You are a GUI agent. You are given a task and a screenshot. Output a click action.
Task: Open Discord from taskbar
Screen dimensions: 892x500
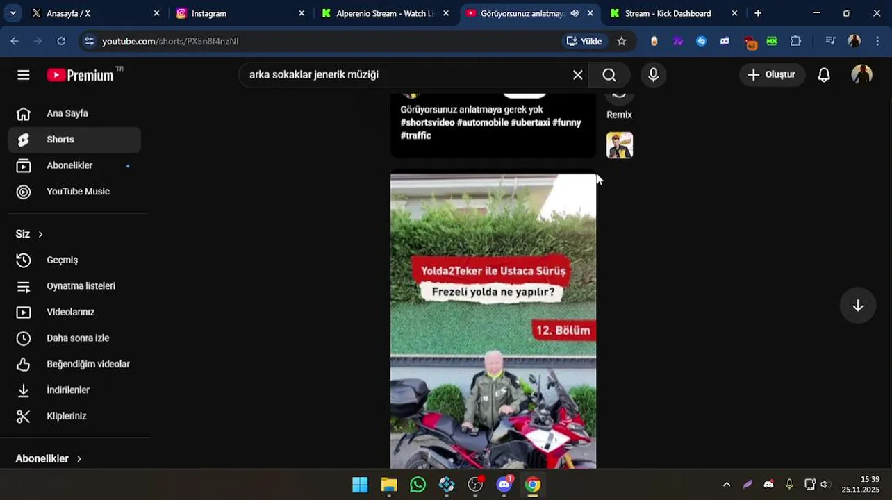[504, 485]
